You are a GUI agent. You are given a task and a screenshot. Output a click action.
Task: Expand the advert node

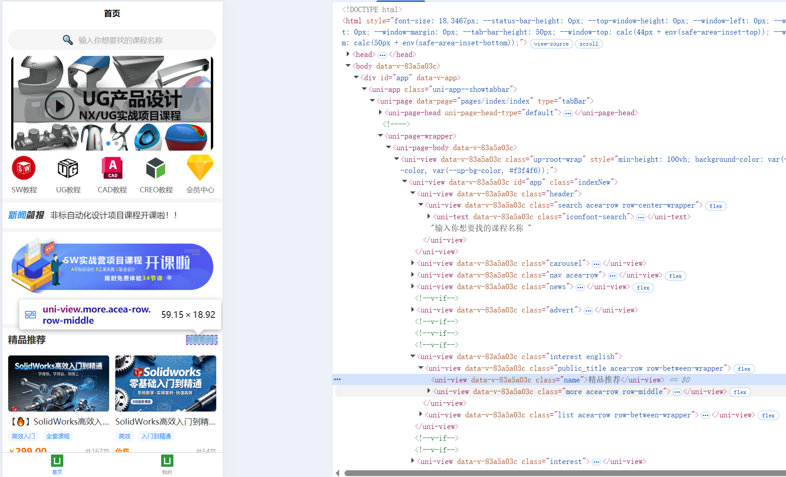(x=412, y=310)
